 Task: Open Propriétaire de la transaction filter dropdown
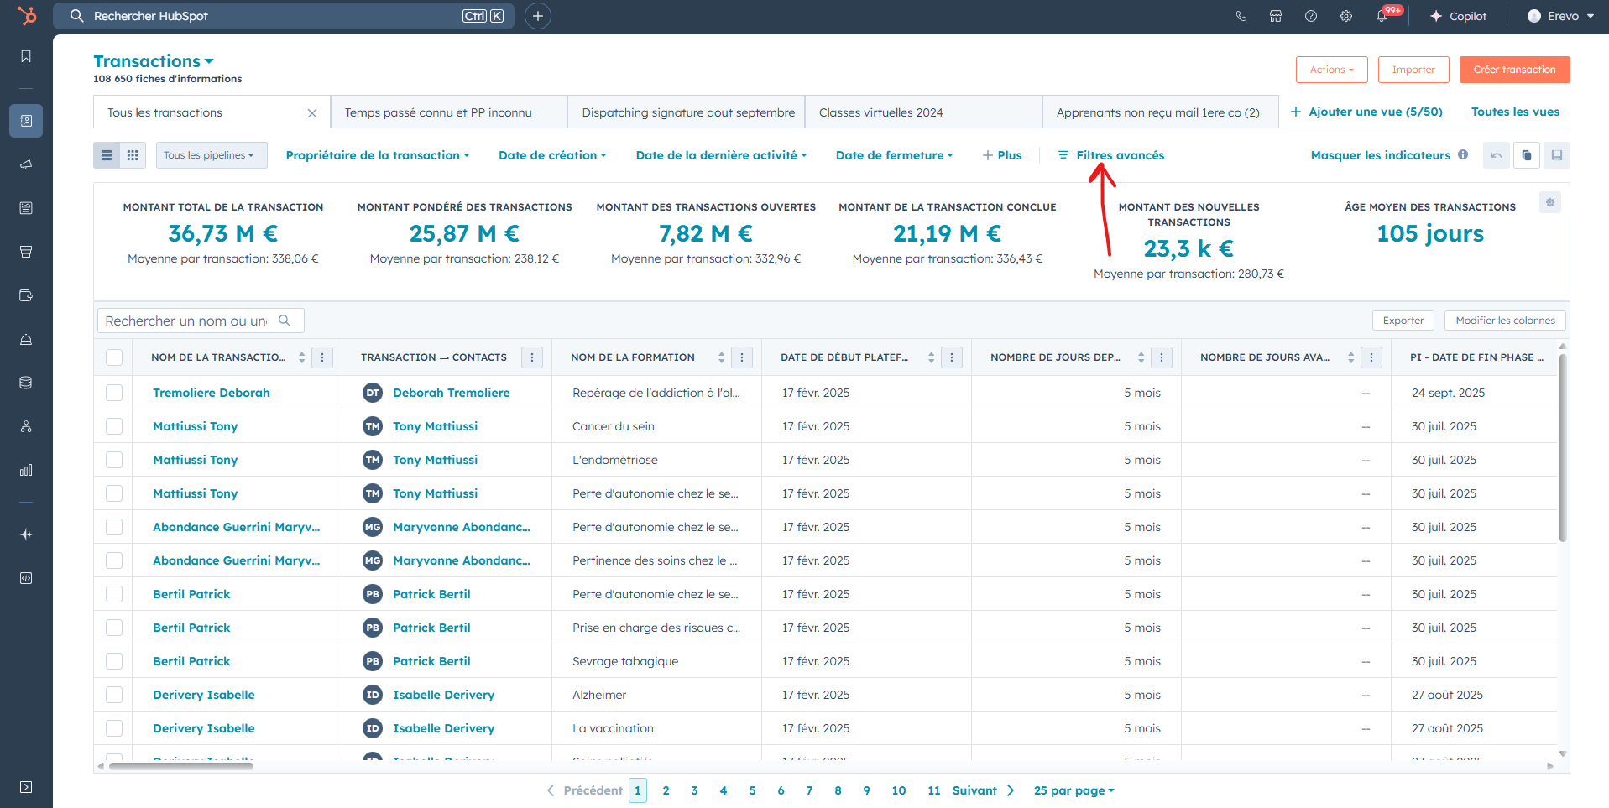(x=378, y=155)
